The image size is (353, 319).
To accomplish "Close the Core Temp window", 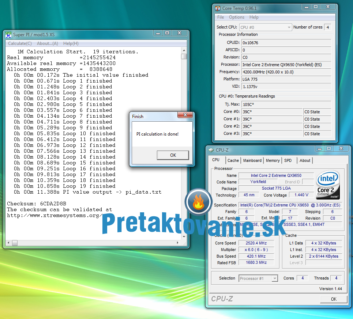I will (x=328, y=7).
